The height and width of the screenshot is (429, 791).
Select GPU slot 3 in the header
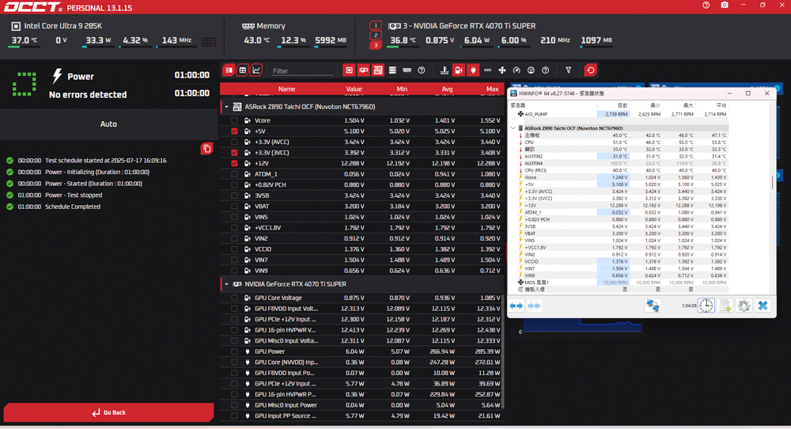[x=375, y=45]
